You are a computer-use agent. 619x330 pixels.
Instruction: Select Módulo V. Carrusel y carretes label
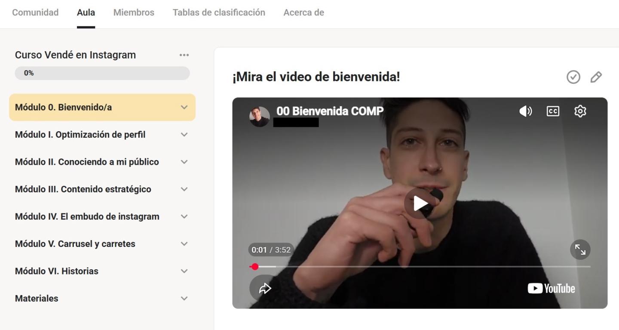point(75,244)
